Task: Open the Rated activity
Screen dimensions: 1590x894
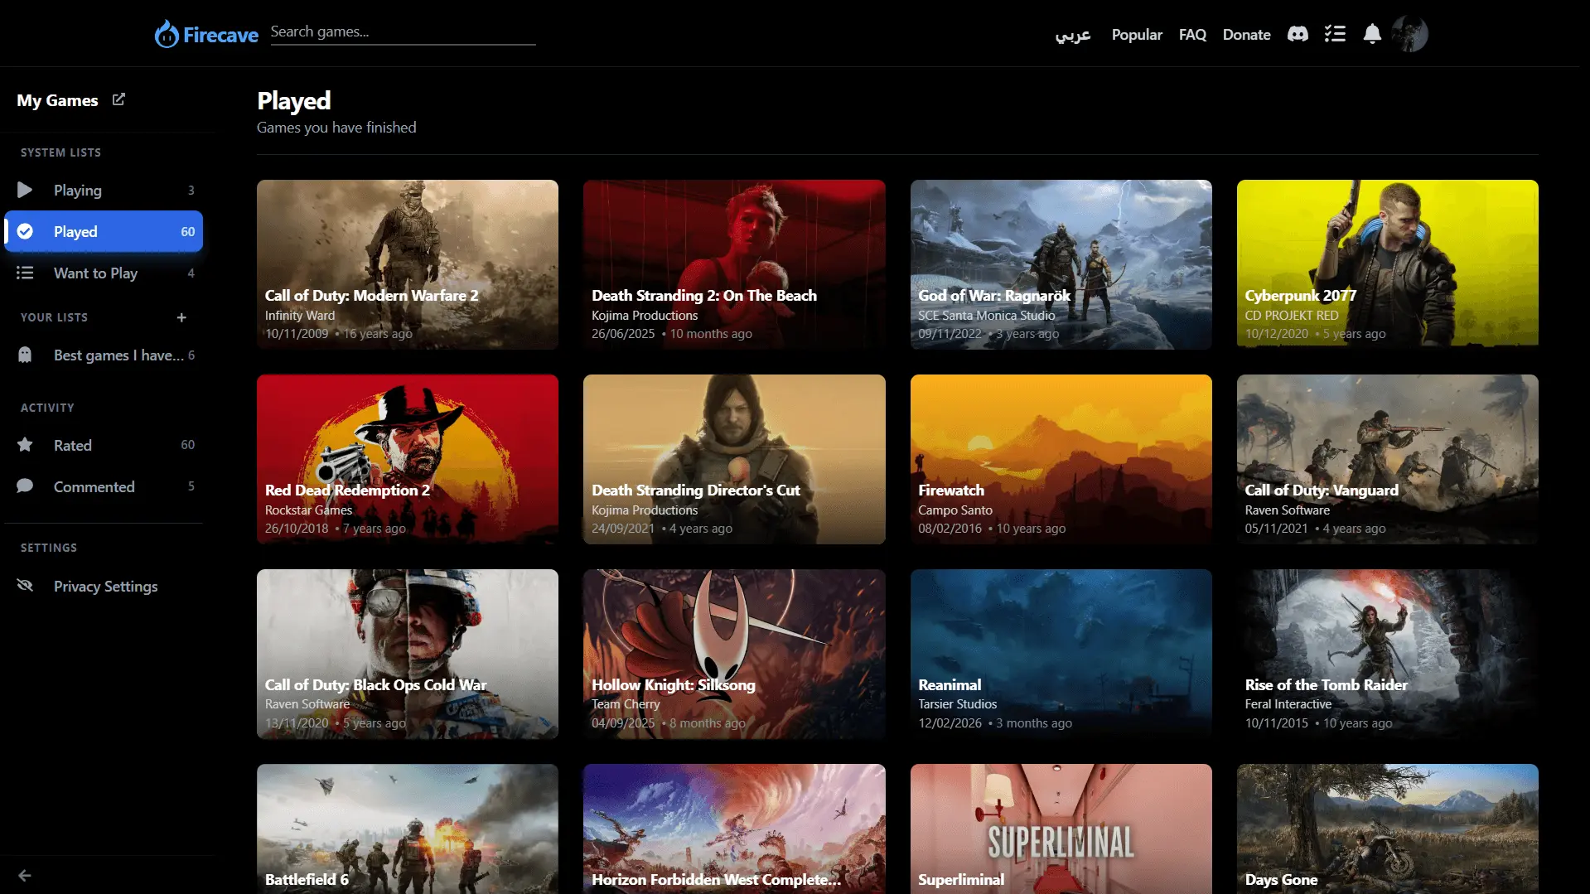Action: click(x=104, y=445)
